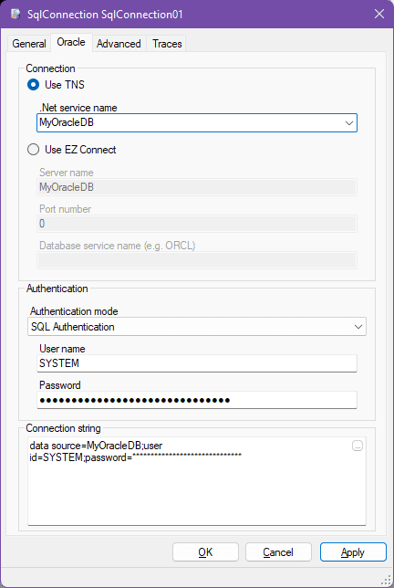
Task: Select the Use EZ Connect radio button
Action: point(34,150)
